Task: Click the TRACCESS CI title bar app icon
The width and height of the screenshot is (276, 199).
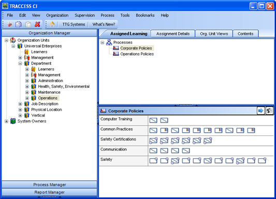Action: (x=5, y=6)
